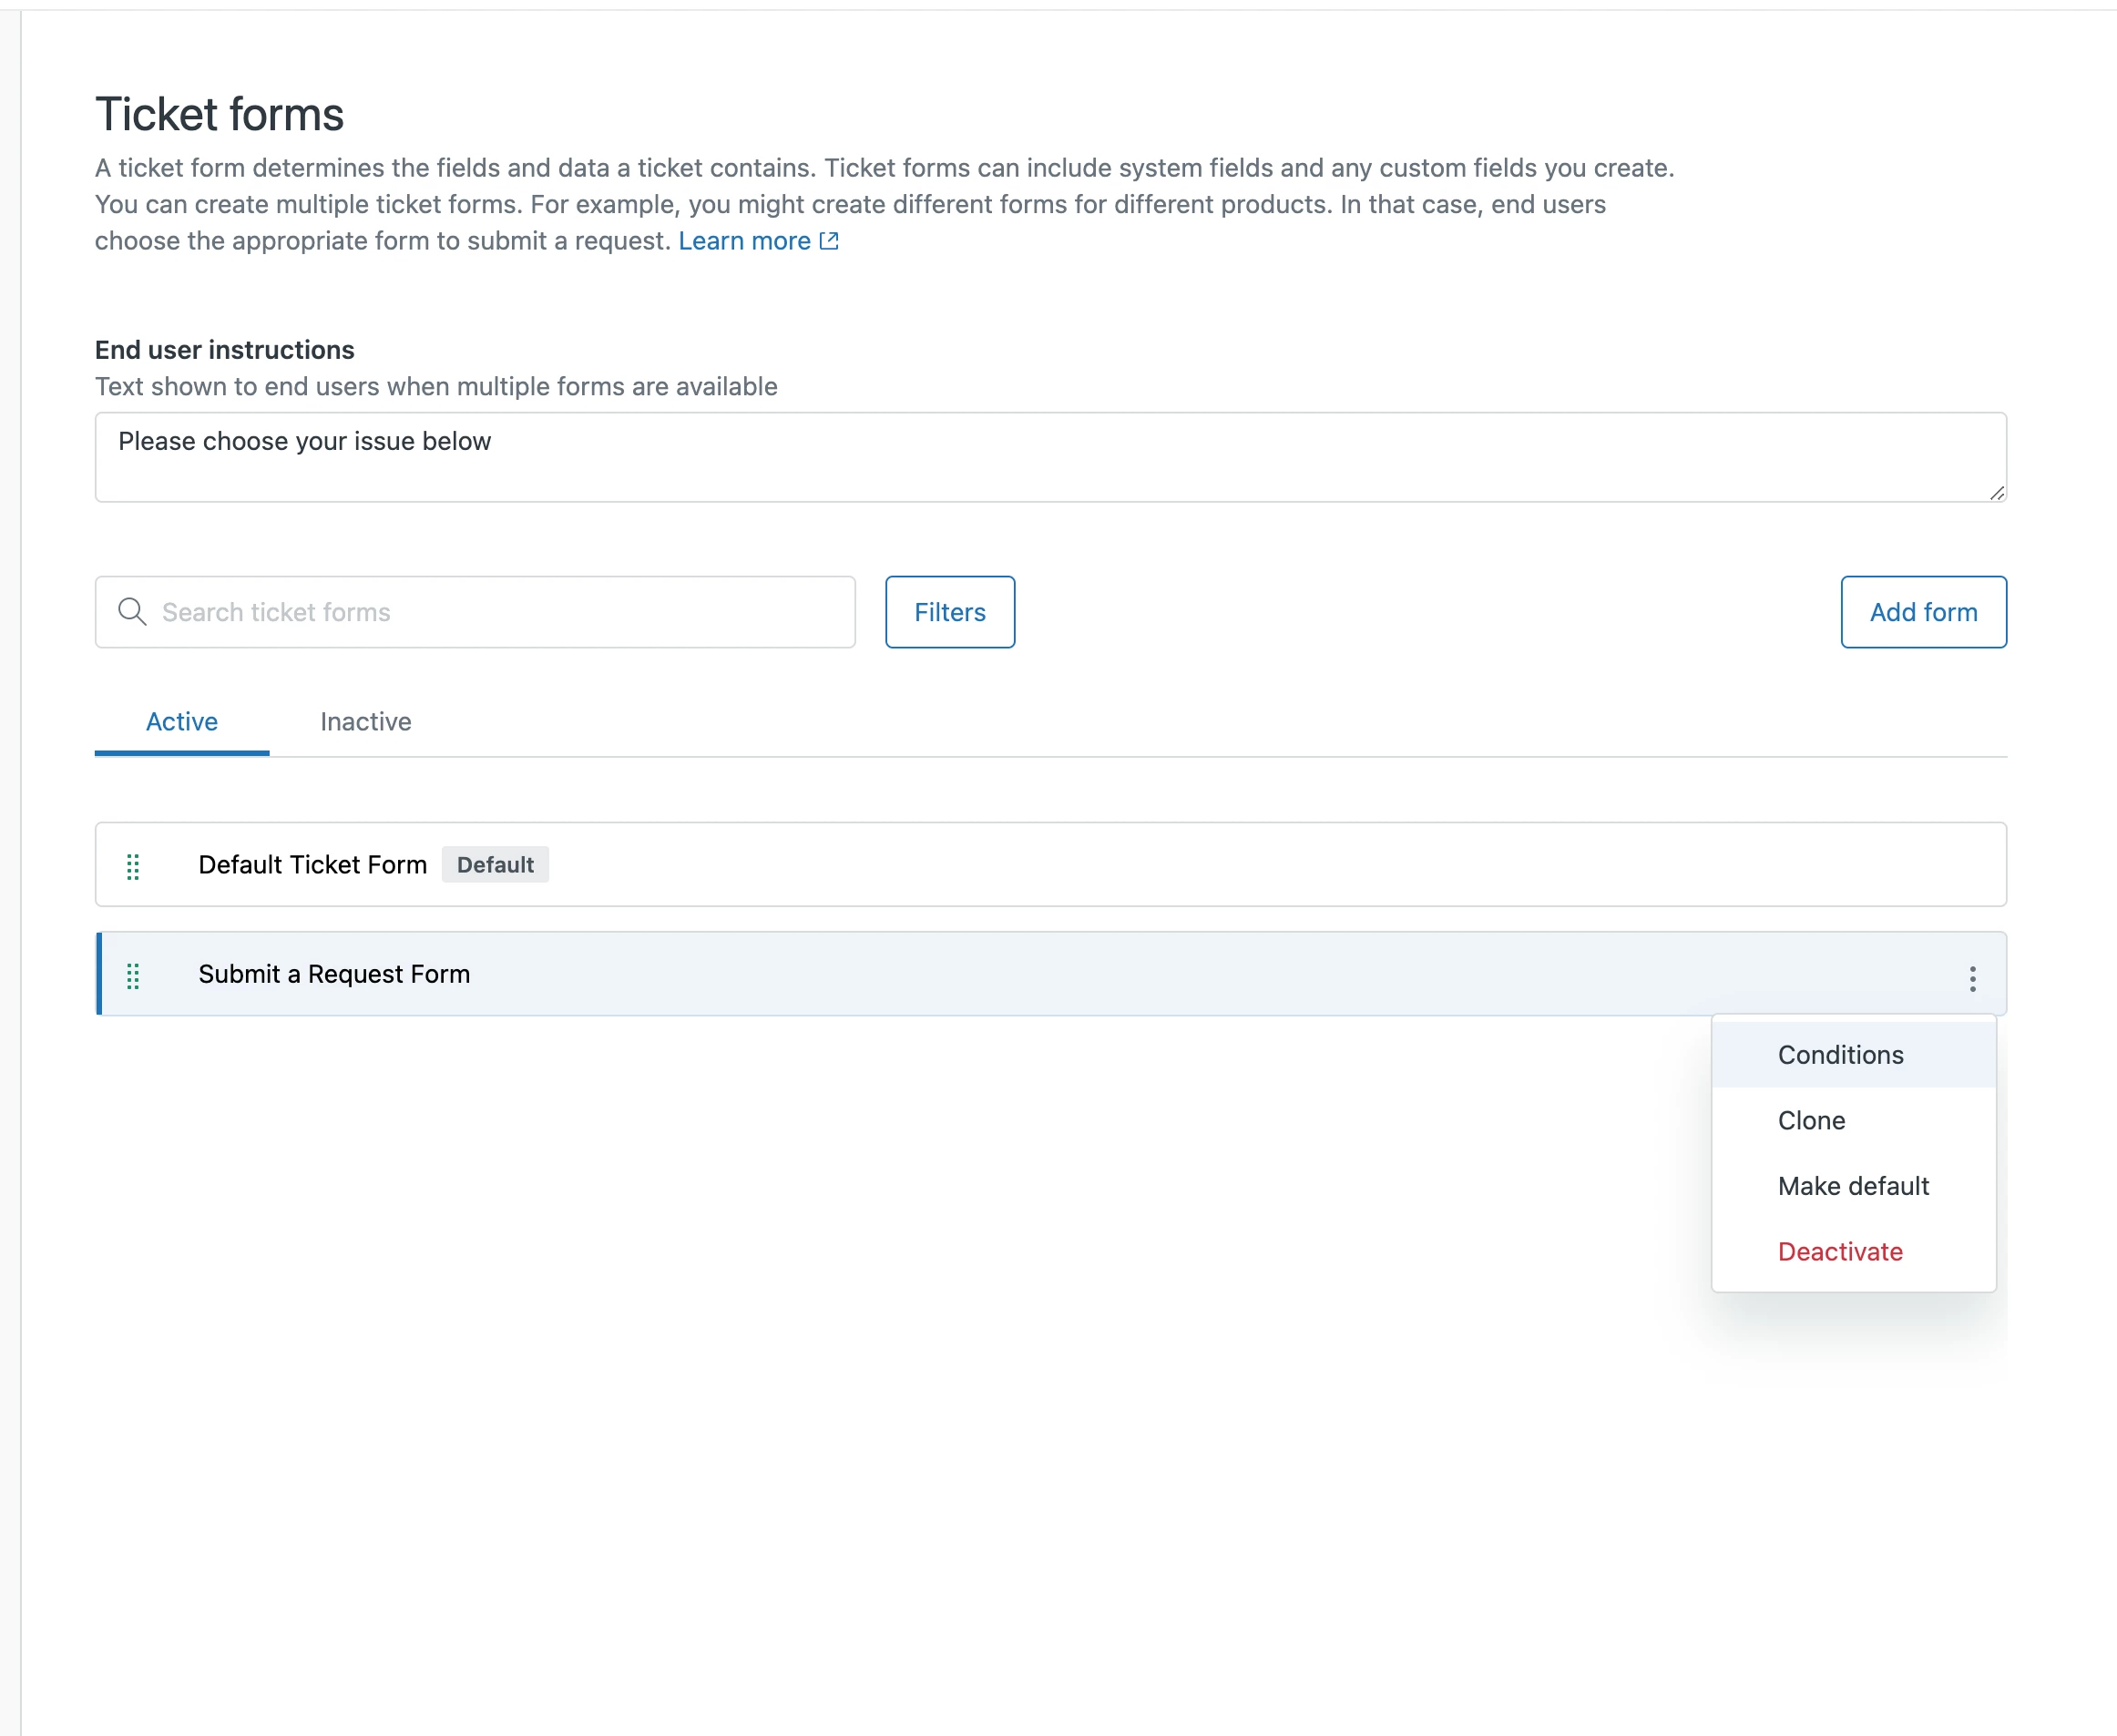The image size is (2117, 1736).
Task: Click drag handle on Default Ticket Form
Action: [133, 866]
